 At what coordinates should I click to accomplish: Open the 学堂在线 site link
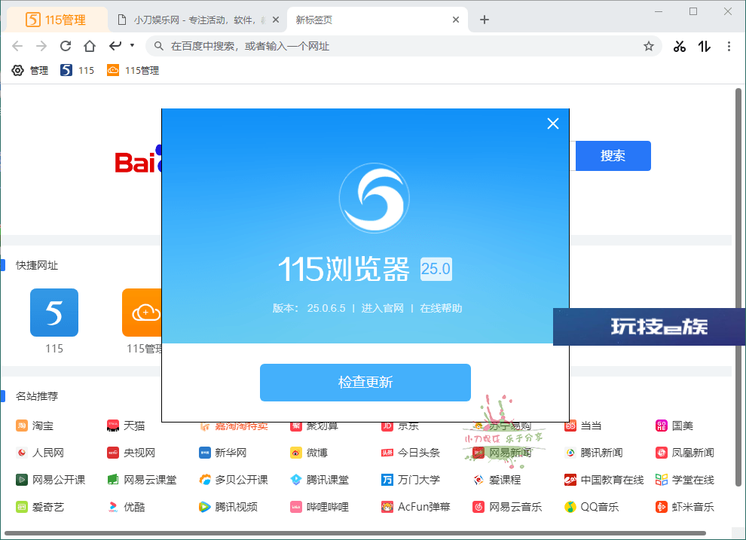point(685,480)
